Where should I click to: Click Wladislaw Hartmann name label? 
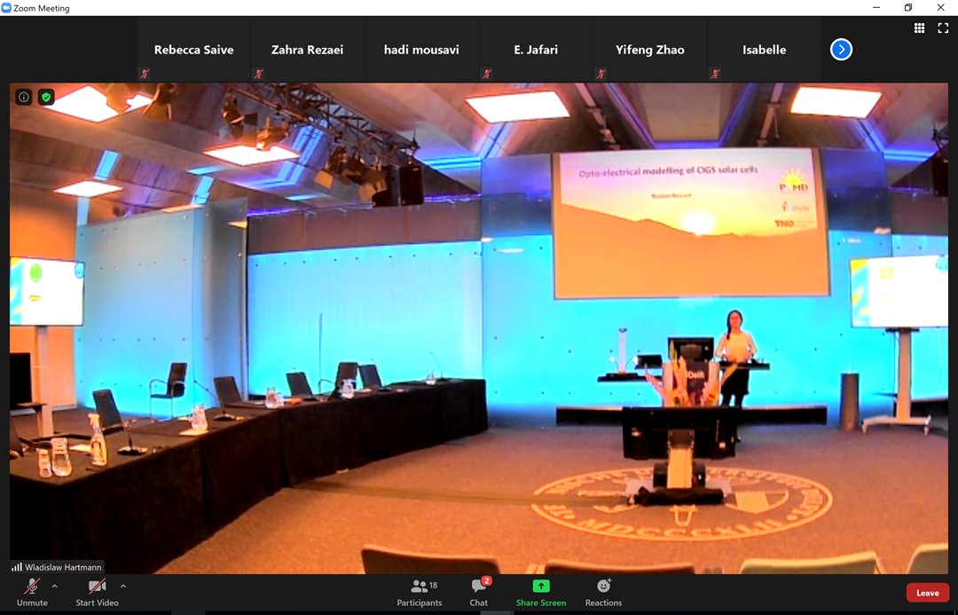pos(63,567)
